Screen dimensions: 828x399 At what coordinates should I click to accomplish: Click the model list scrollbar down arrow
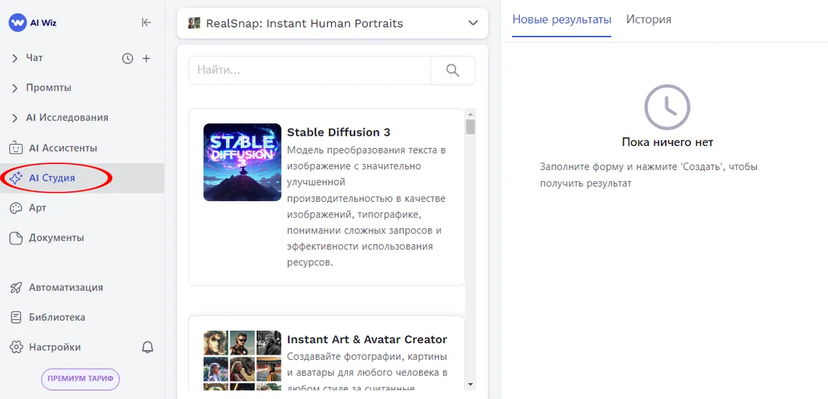pyautogui.click(x=471, y=384)
